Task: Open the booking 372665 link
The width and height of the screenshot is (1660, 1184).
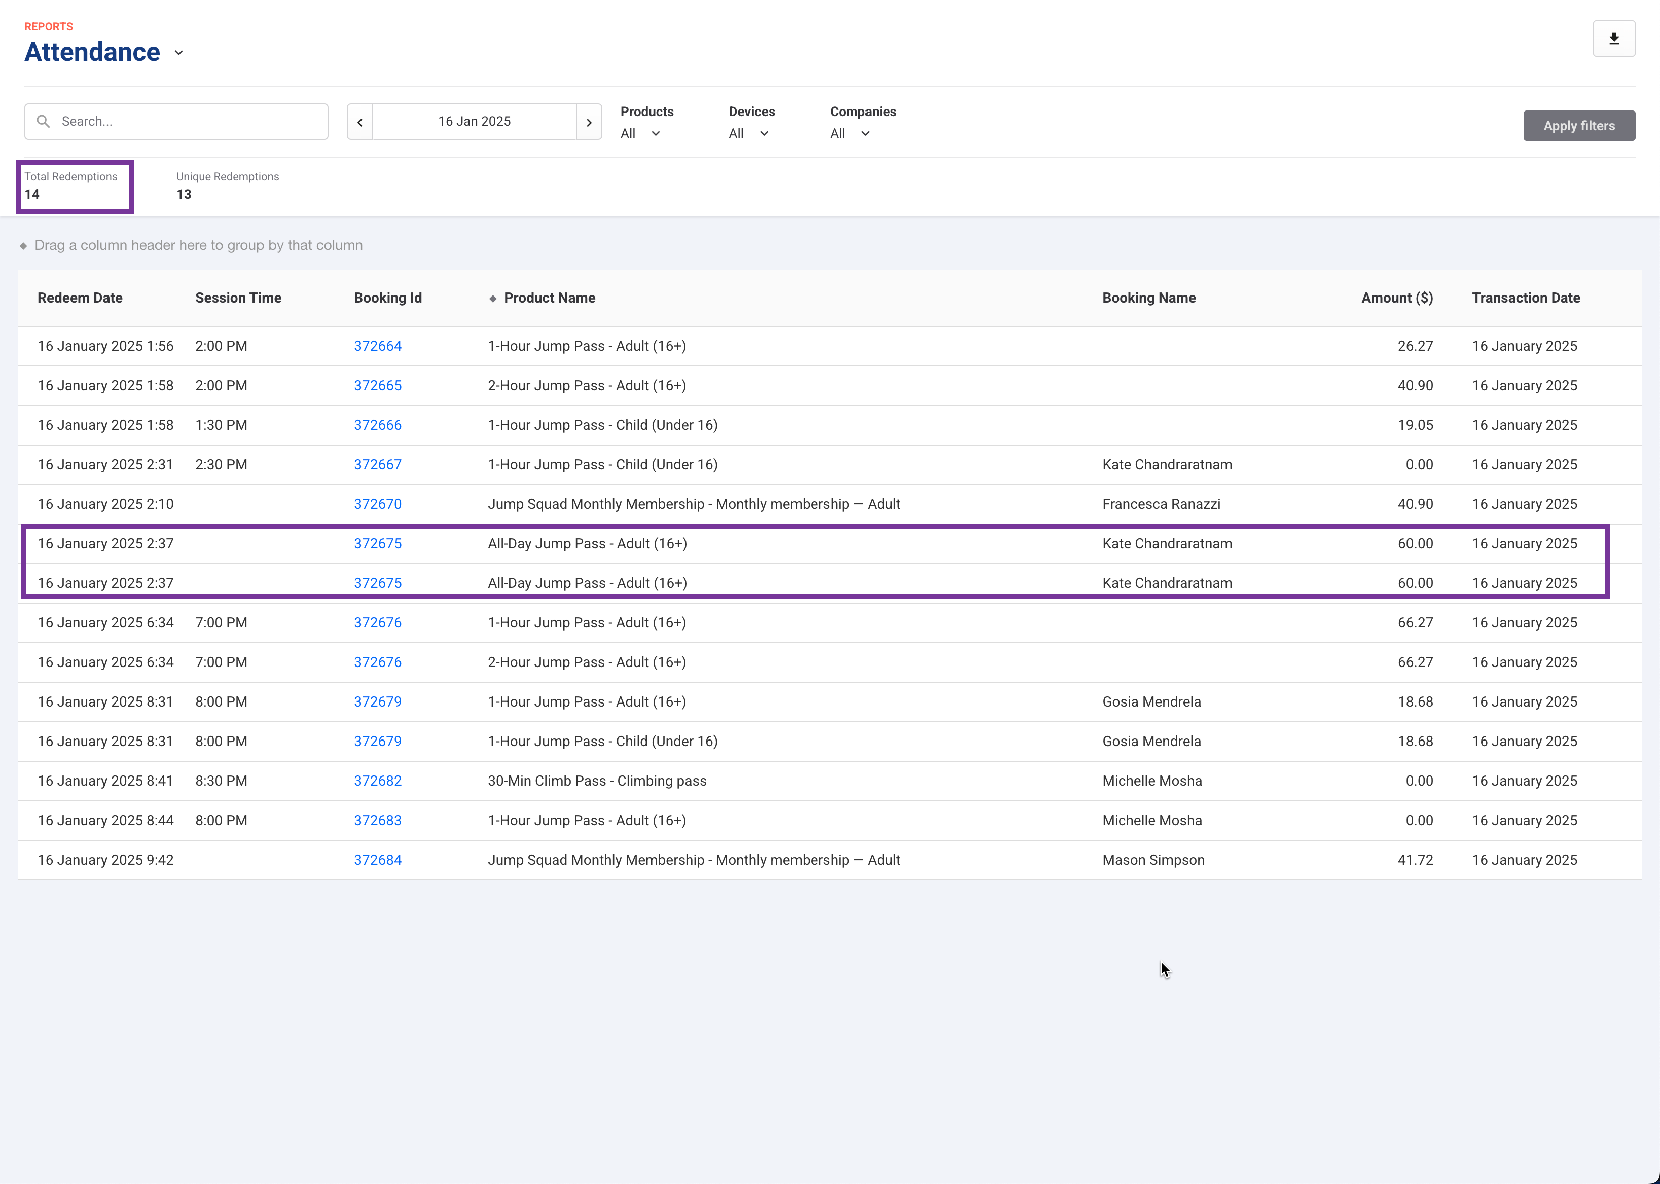Action: 378,386
